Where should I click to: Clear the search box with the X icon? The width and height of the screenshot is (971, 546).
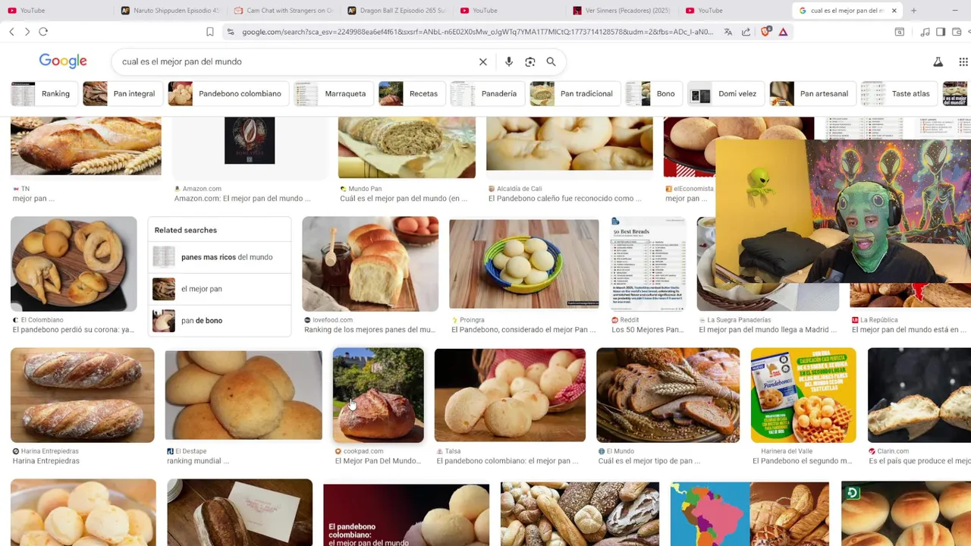tap(482, 61)
